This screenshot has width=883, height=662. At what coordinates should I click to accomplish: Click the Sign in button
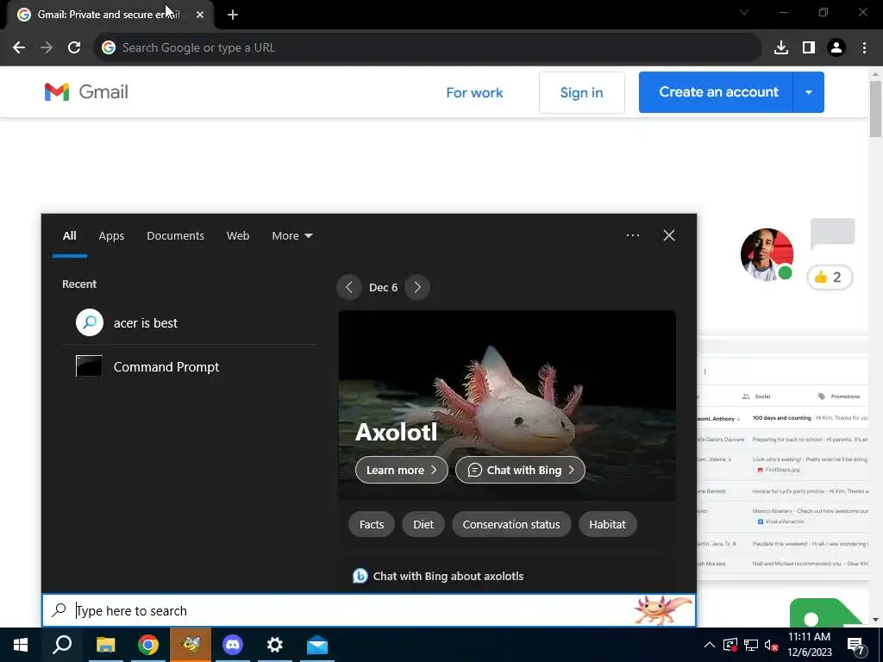tap(582, 93)
